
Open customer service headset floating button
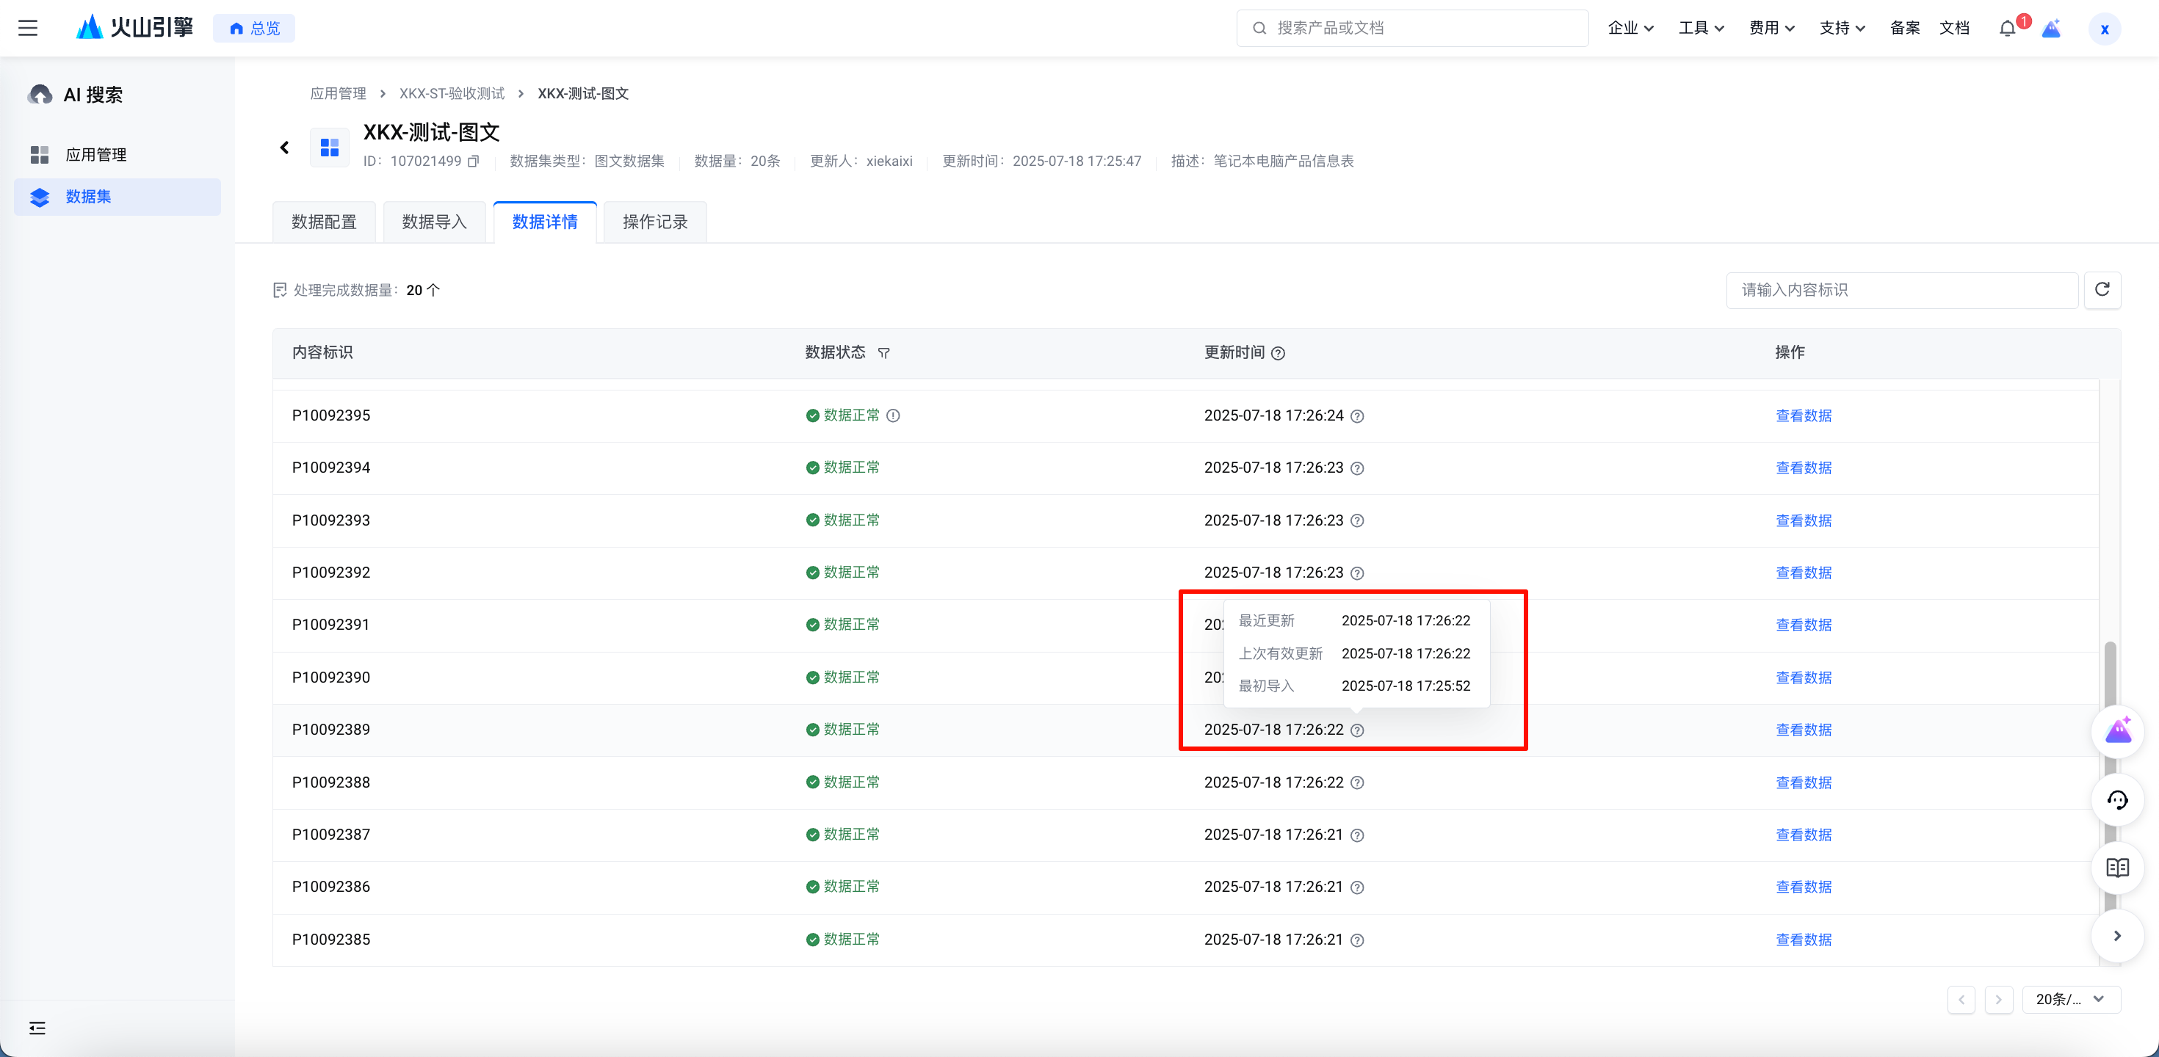click(2117, 801)
